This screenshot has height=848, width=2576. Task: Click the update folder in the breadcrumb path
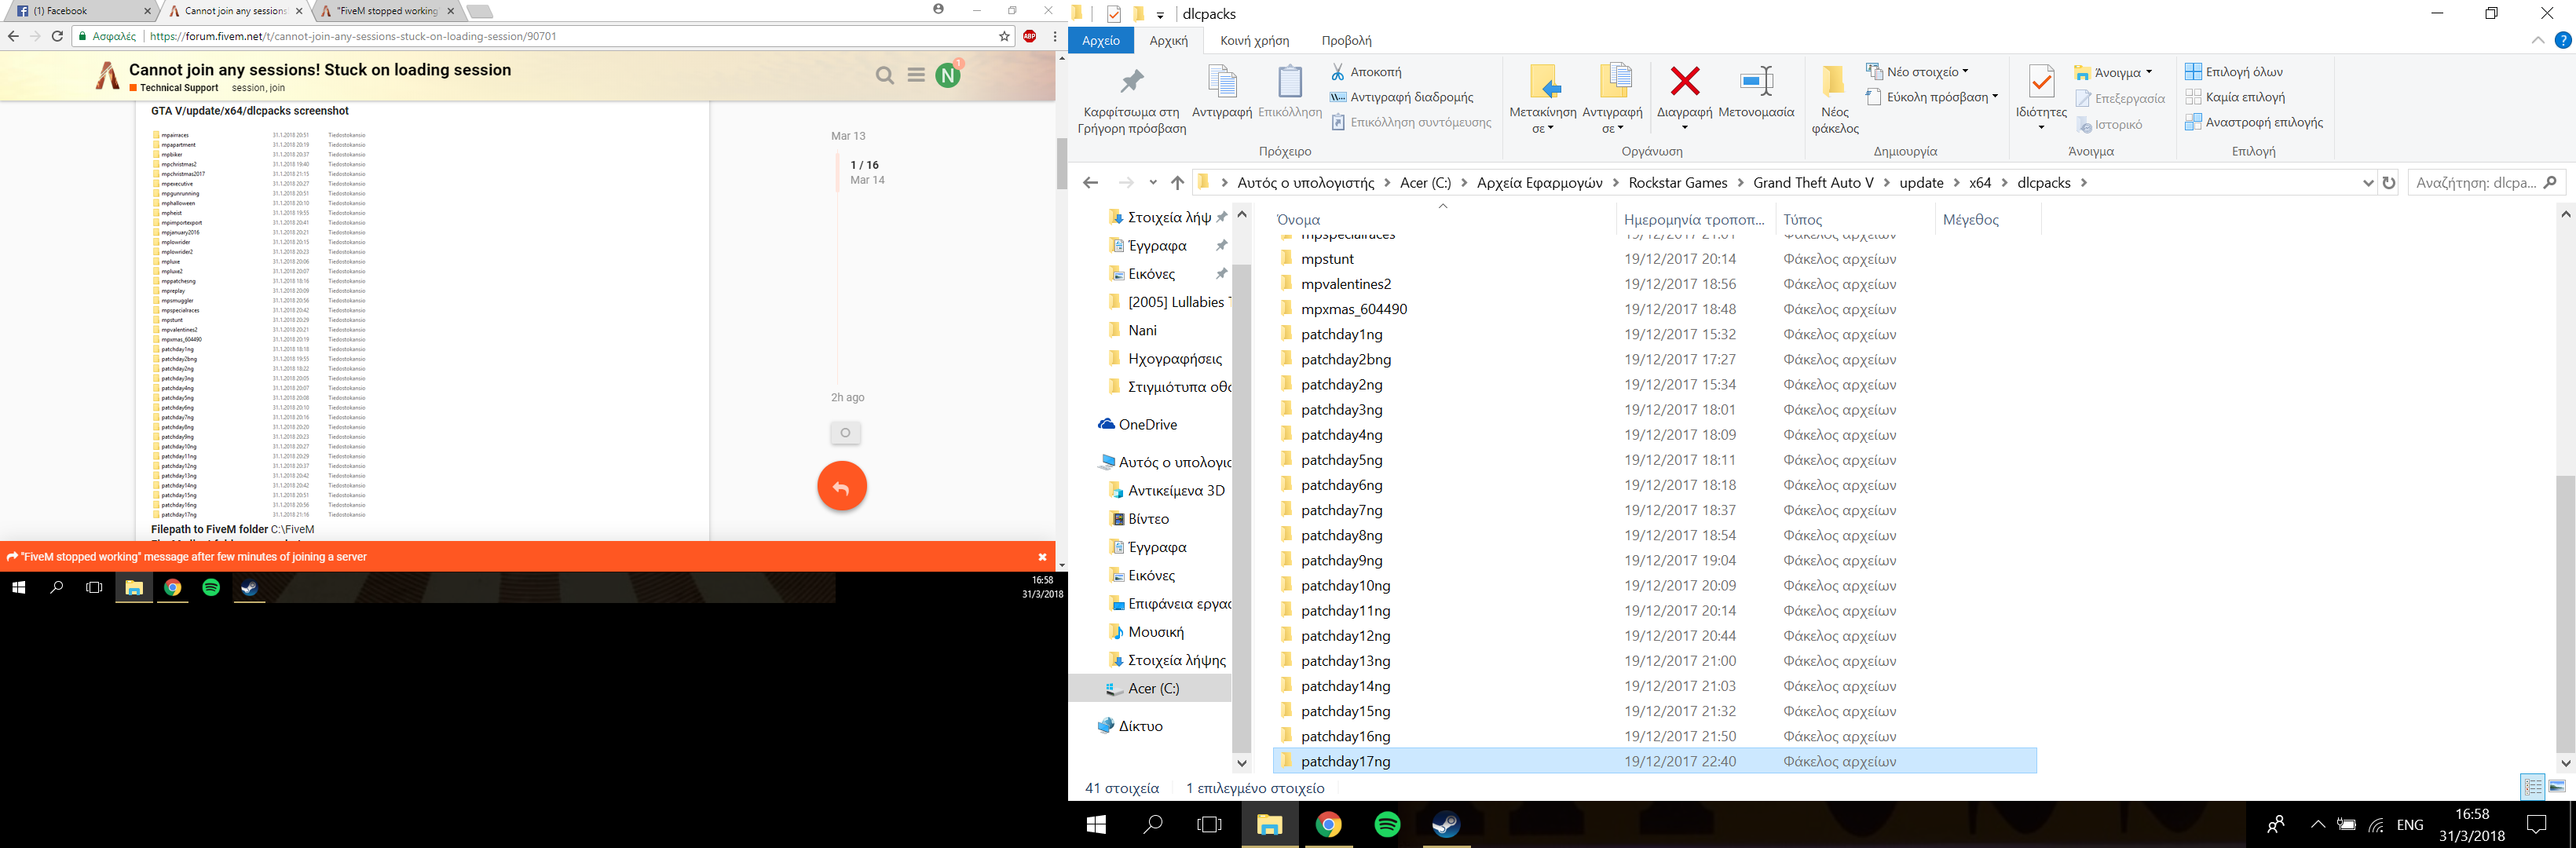pyautogui.click(x=1921, y=183)
